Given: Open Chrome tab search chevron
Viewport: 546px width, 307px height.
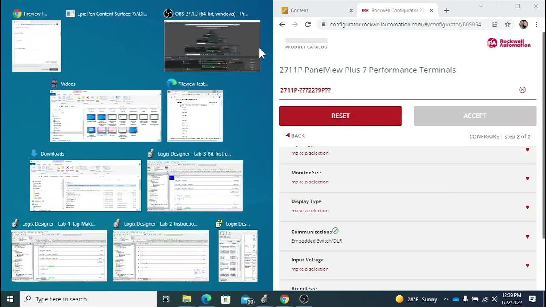Looking at the screenshot, I should (481, 6).
